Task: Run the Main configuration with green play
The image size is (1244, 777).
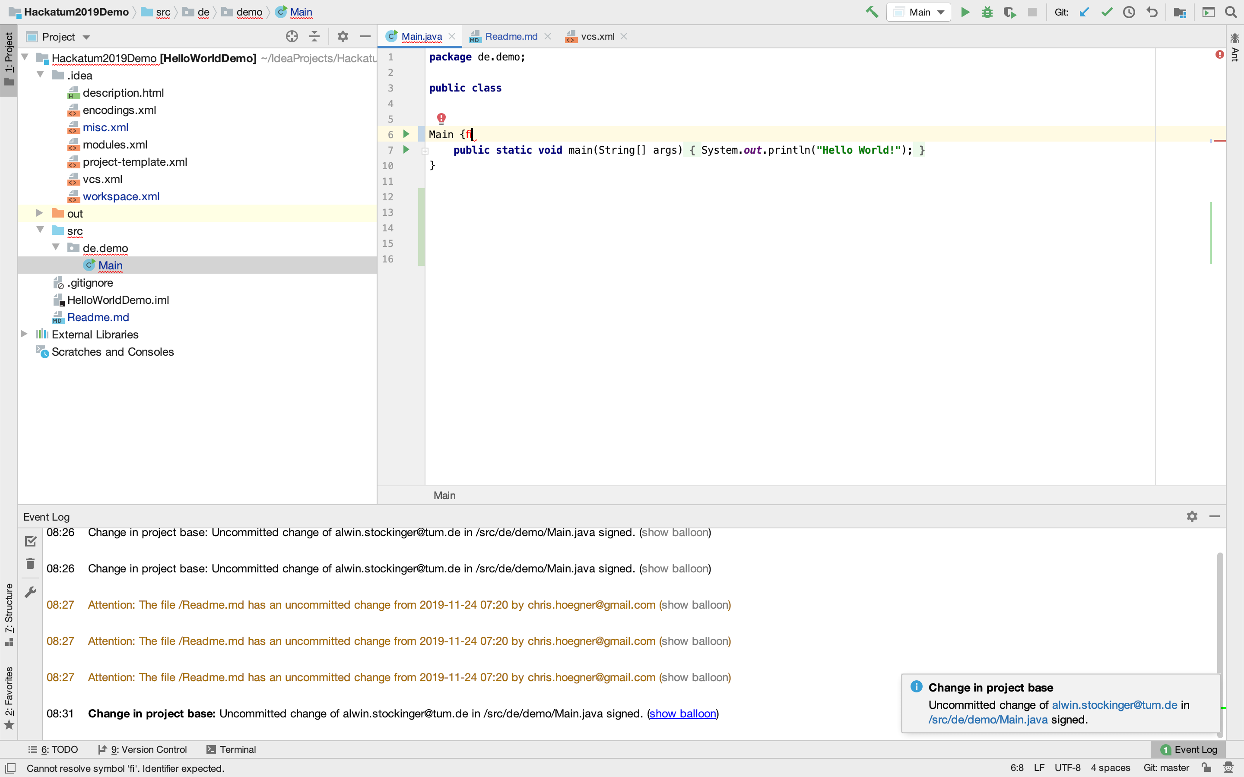Action: pos(965,12)
